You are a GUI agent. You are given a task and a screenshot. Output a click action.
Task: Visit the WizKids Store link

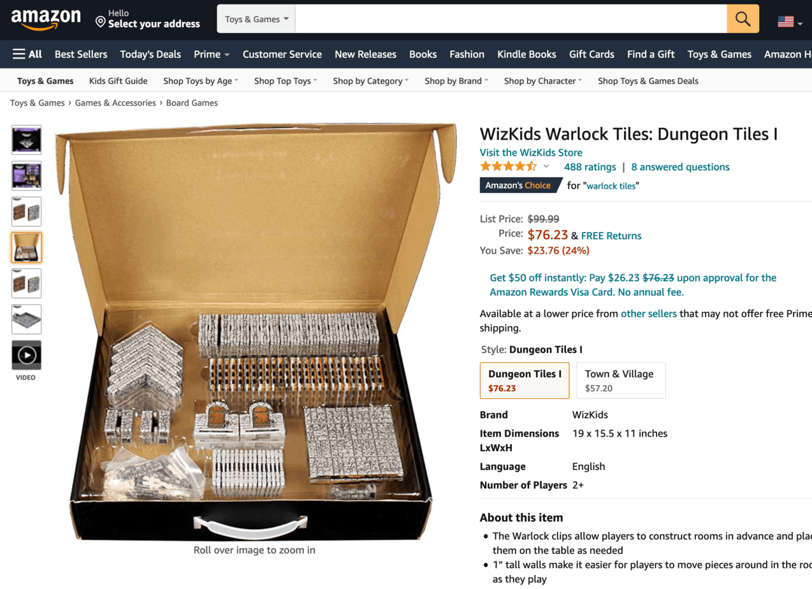pos(531,152)
